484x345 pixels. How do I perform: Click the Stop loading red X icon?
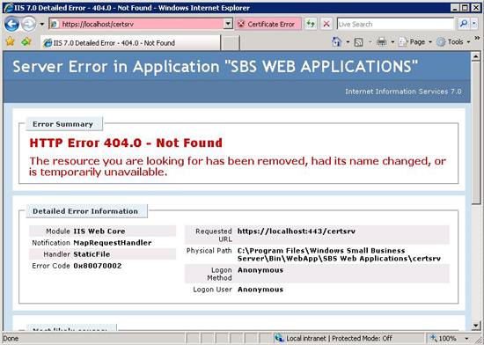click(326, 24)
